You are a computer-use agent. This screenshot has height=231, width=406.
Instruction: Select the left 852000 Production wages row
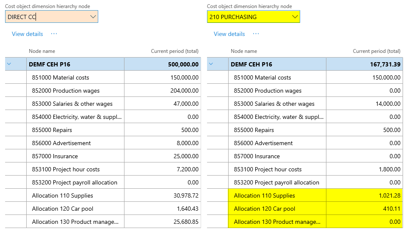pos(66,91)
